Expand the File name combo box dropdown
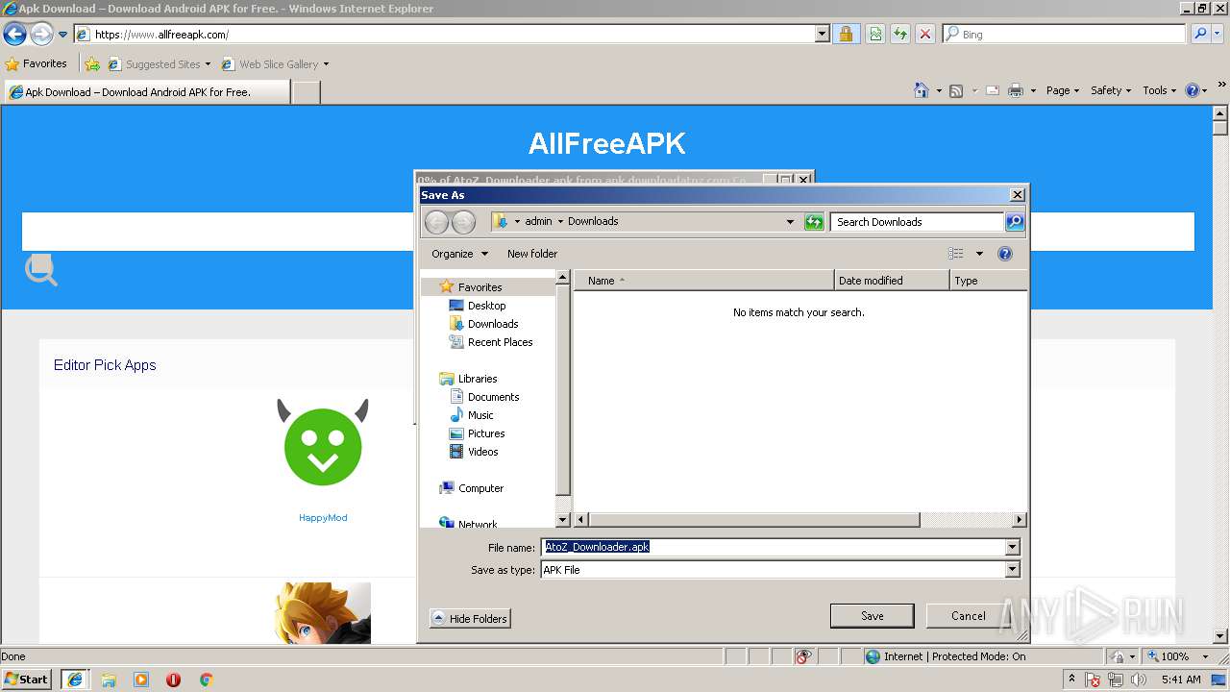 tap(1012, 547)
